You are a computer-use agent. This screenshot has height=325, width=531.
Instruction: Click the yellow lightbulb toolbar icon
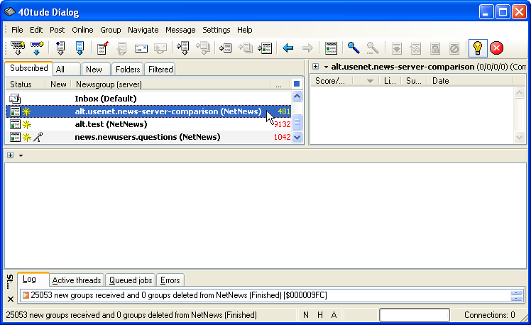tap(478, 48)
